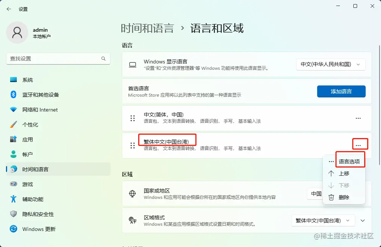The width and height of the screenshot is (381, 247).
Task: Click the 首选语言 heading text
Action: coord(139,88)
